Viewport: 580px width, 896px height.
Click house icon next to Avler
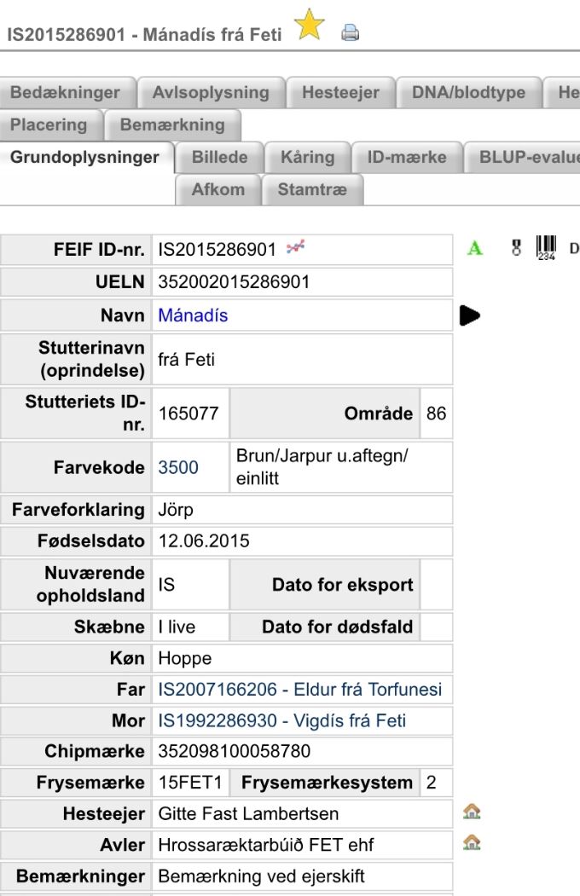tap(472, 843)
